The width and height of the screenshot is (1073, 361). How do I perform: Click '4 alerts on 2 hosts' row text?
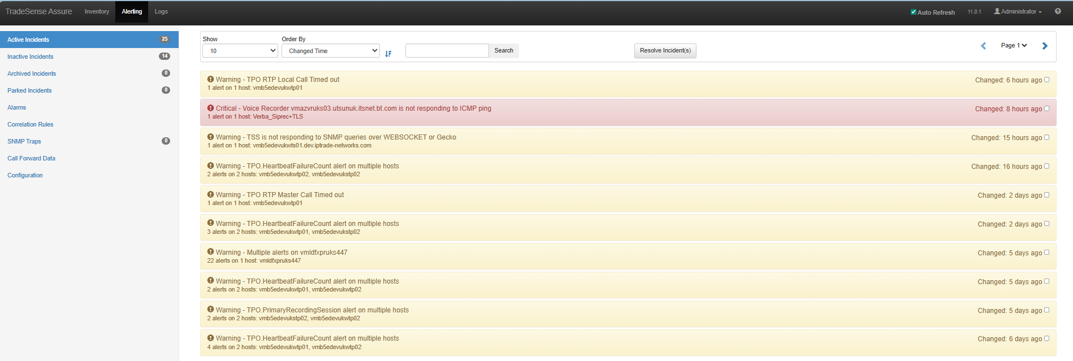[x=284, y=347]
